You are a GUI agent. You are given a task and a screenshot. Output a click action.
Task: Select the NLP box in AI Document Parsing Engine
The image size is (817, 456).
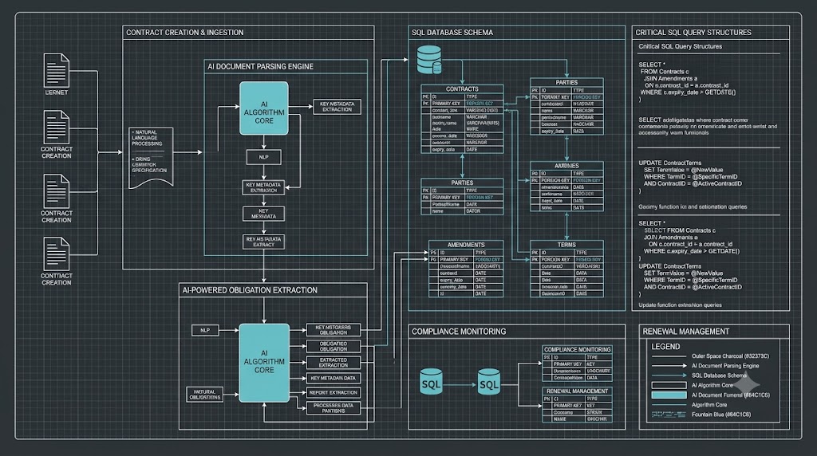[263, 157]
